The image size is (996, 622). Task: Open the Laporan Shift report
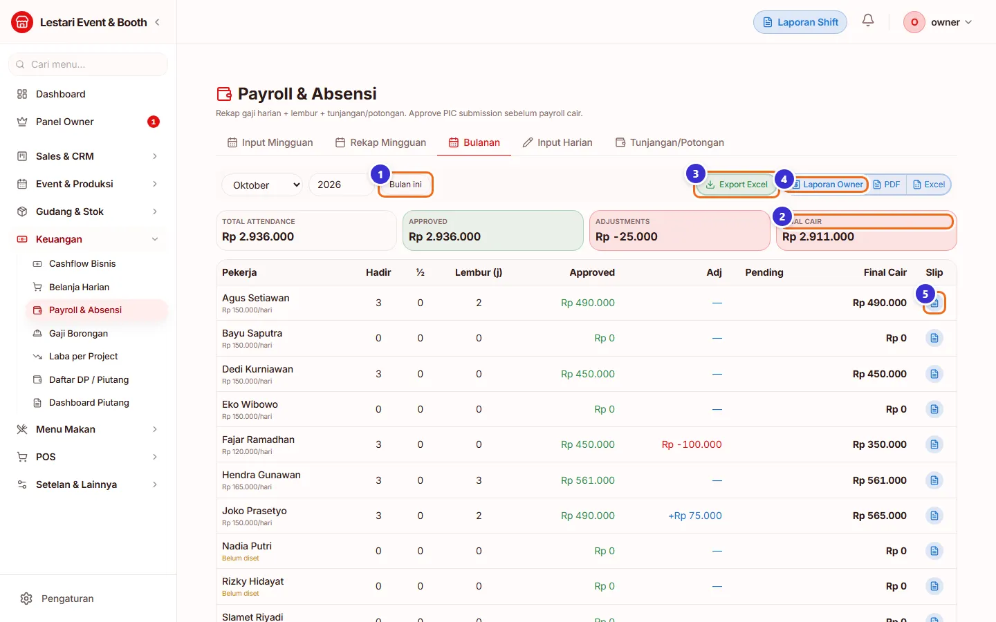pos(800,22)
